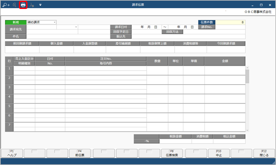The image size is (276, 165).
Task: Click the 振込先 input field
Action: point(188,36)
